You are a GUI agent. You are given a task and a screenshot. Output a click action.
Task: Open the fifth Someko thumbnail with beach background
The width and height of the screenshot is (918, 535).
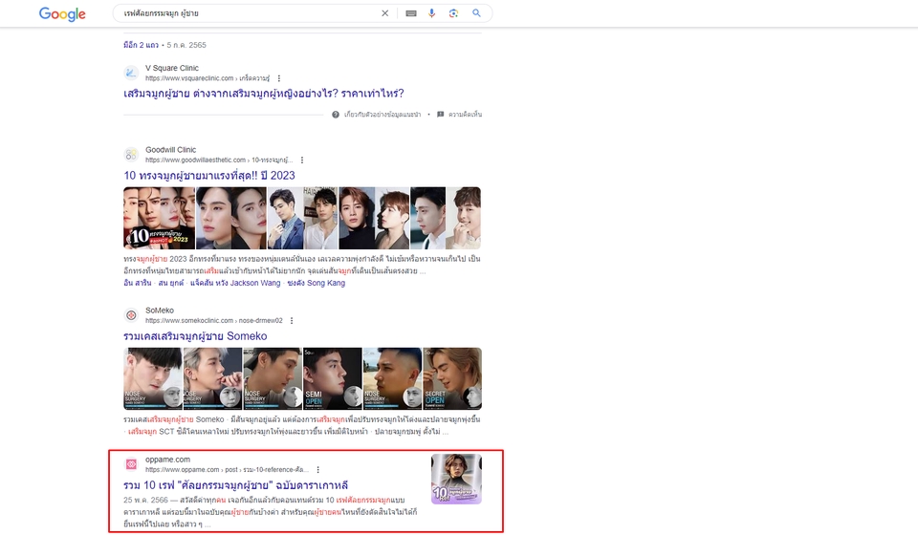392,379
